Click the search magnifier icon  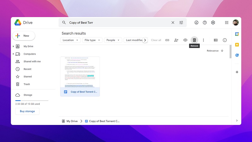[64, 22]
